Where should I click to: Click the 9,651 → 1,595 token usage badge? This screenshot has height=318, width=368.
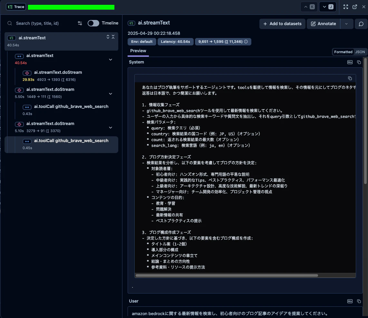click(x=223, y=42)
